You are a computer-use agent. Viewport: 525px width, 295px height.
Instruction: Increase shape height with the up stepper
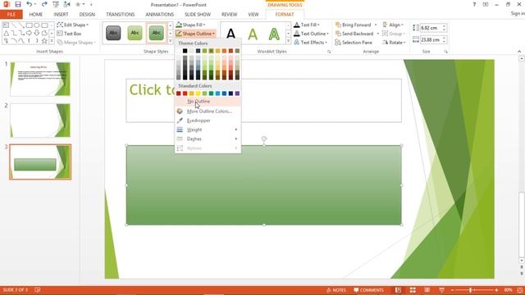click(445, 25)
